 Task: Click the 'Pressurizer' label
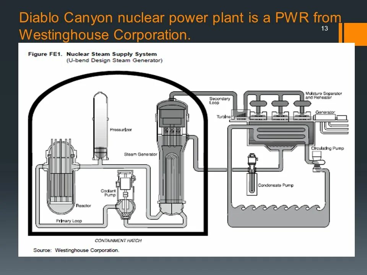point(121,129)
